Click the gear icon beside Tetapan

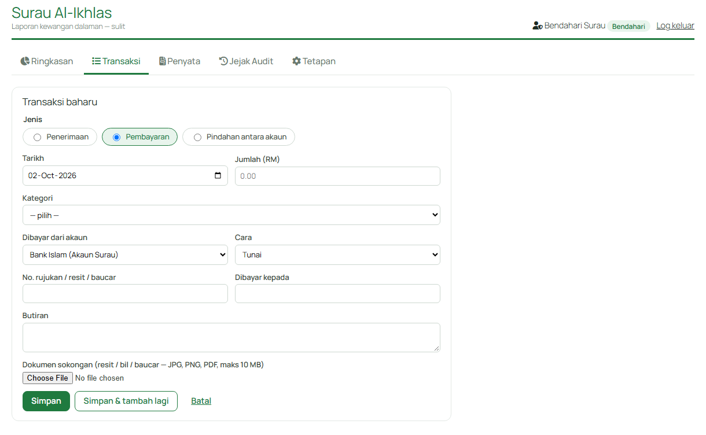point(296,61)
